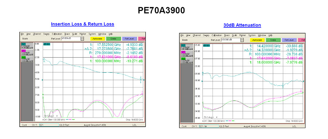Open Sweep menu in Insertion Loss window
This screenshot has width=328, height=139.
click(x=46, y=34)
